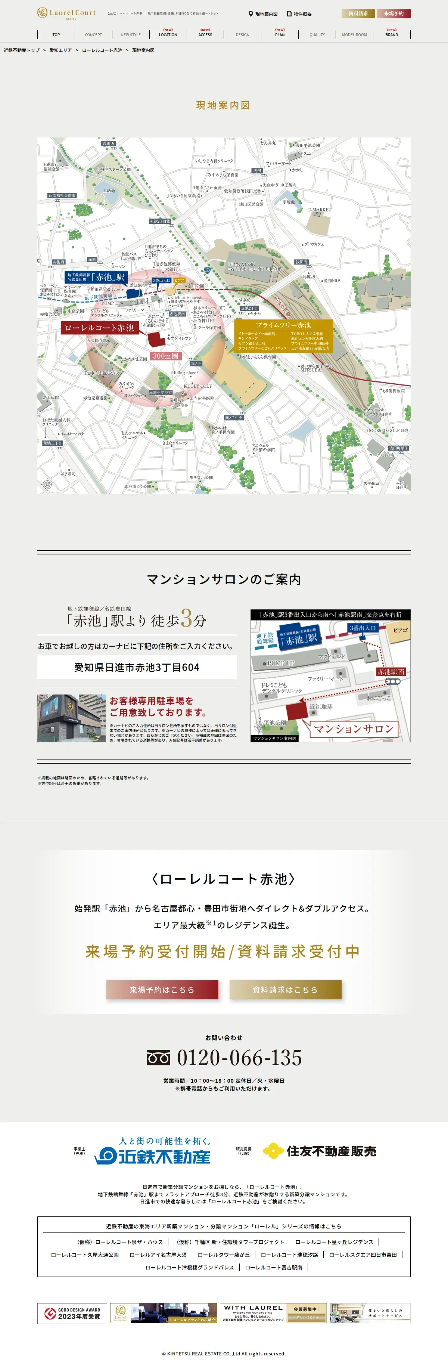Click the 資料請求 header button
This screenshot has width=448, height=1364.
(358, 14)
